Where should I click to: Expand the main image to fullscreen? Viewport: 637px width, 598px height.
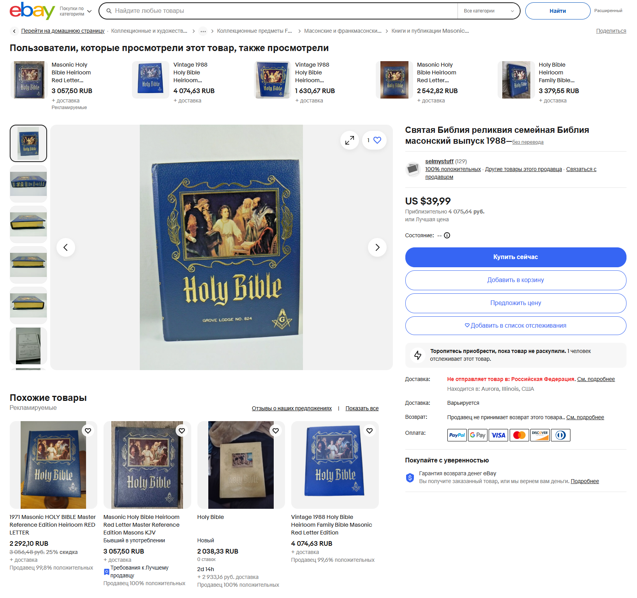[350, 140]
